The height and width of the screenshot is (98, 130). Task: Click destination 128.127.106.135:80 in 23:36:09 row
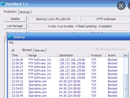[x=72, y=74]
